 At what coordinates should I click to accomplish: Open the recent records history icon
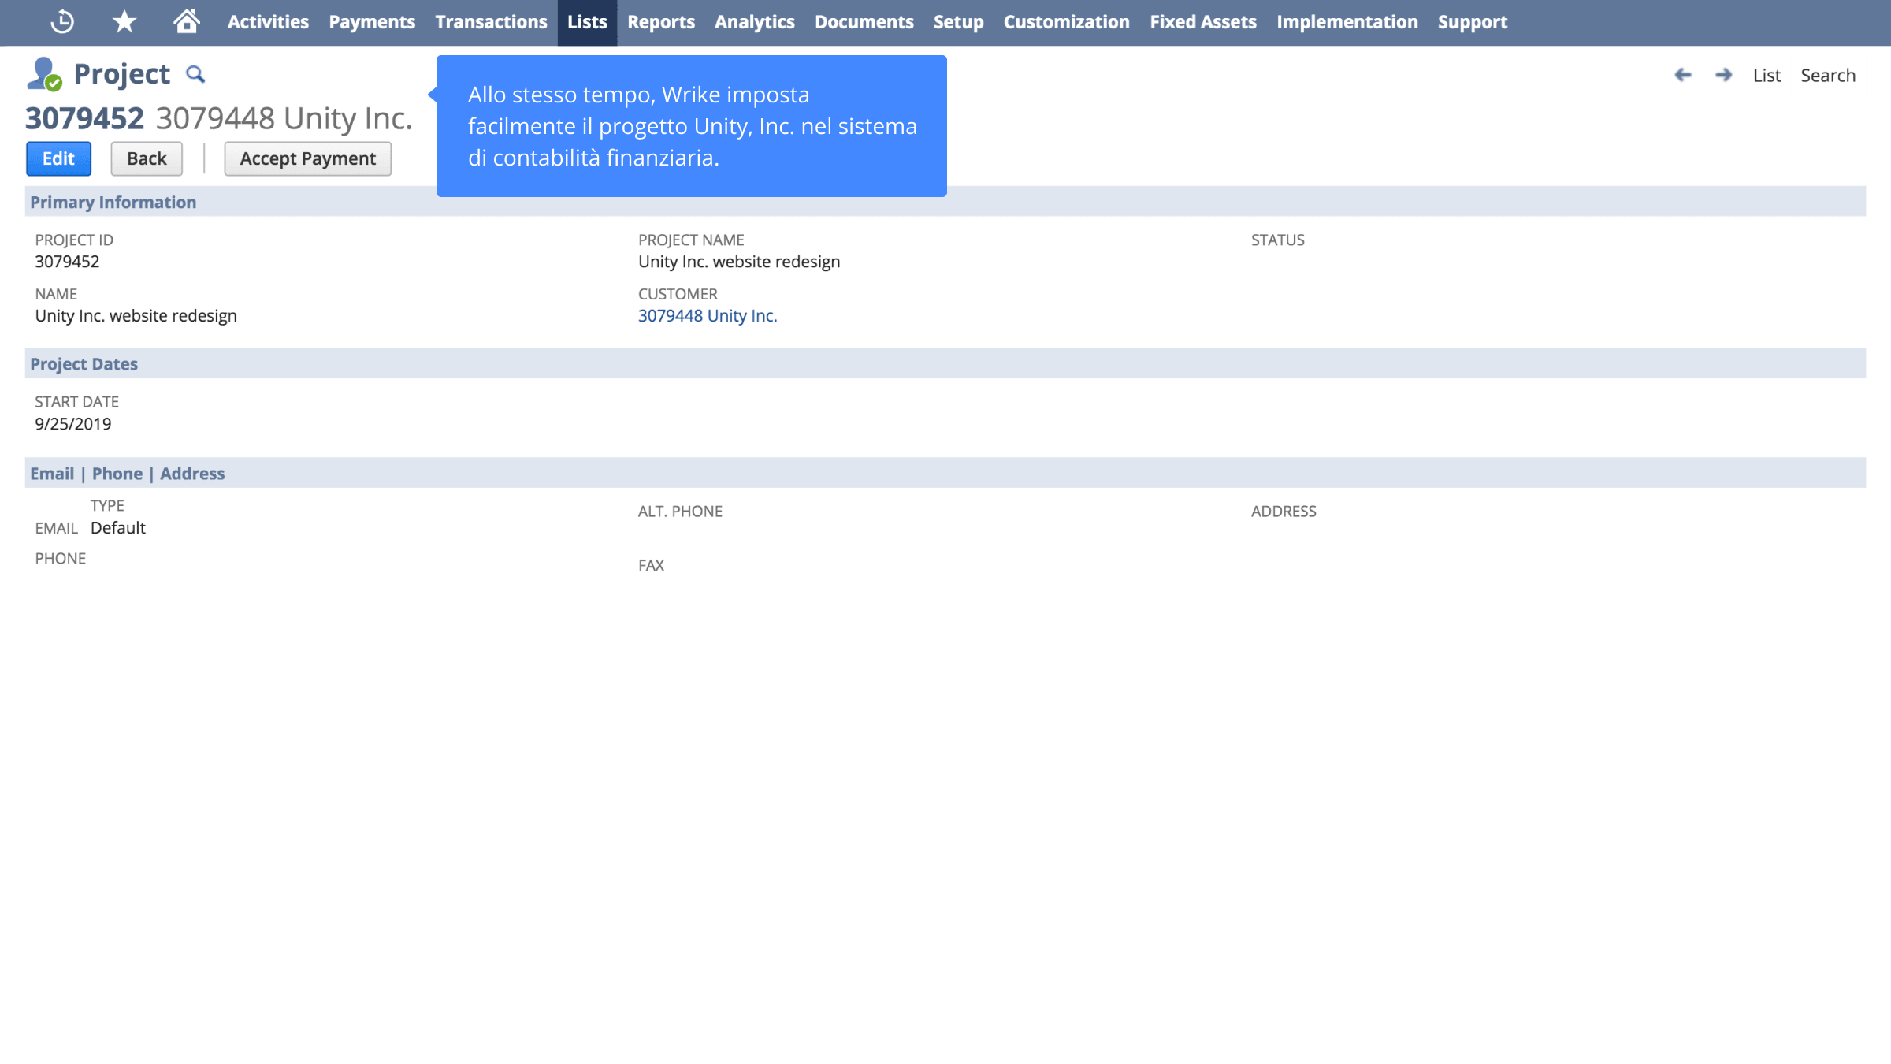click(x=62, y=21)
